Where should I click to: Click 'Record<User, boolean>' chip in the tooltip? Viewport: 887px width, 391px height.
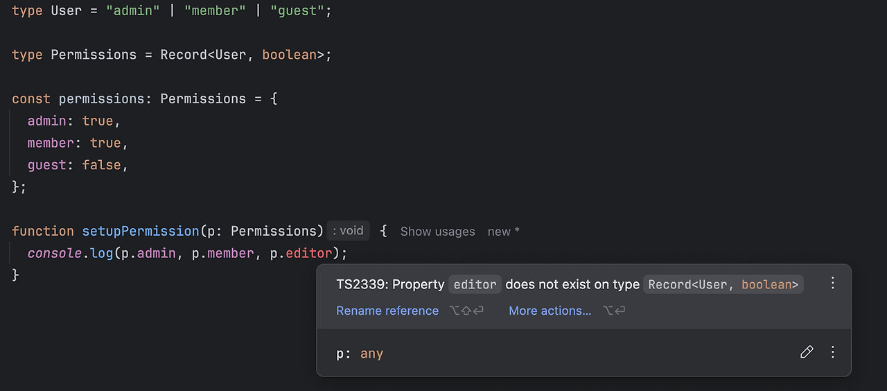[x=723, y=284]
